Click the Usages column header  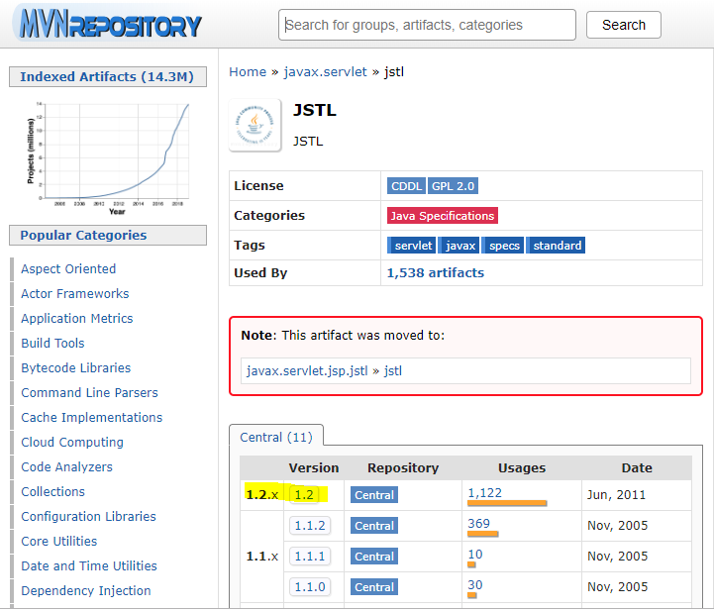point(522,468)
